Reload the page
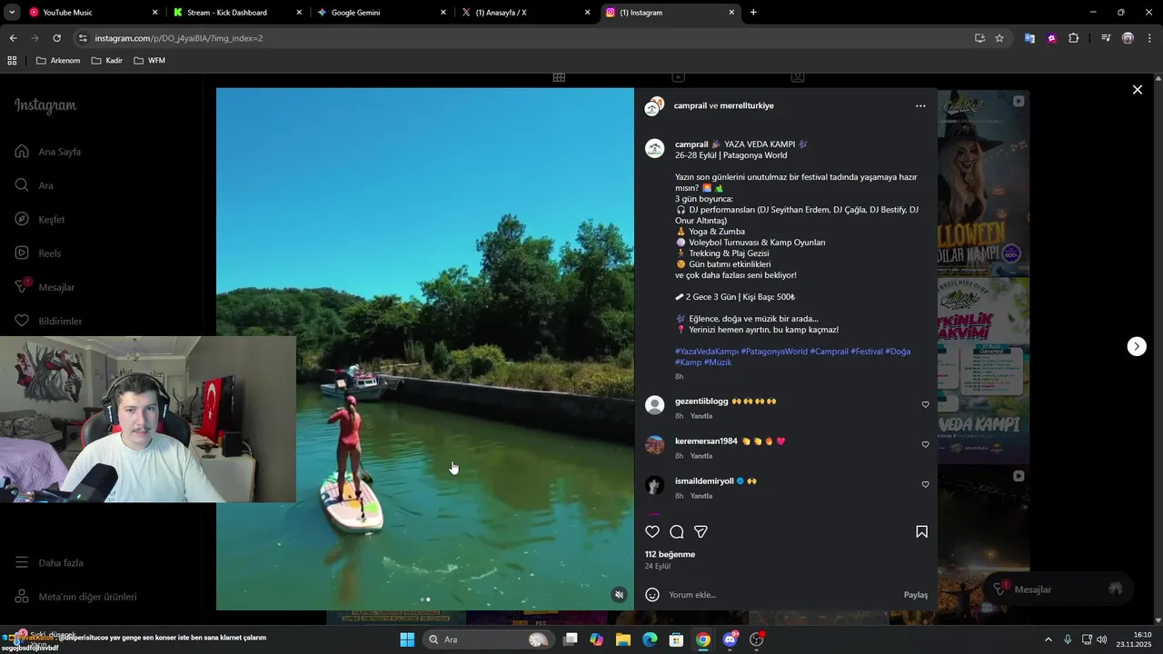 (x=56, y=38)
